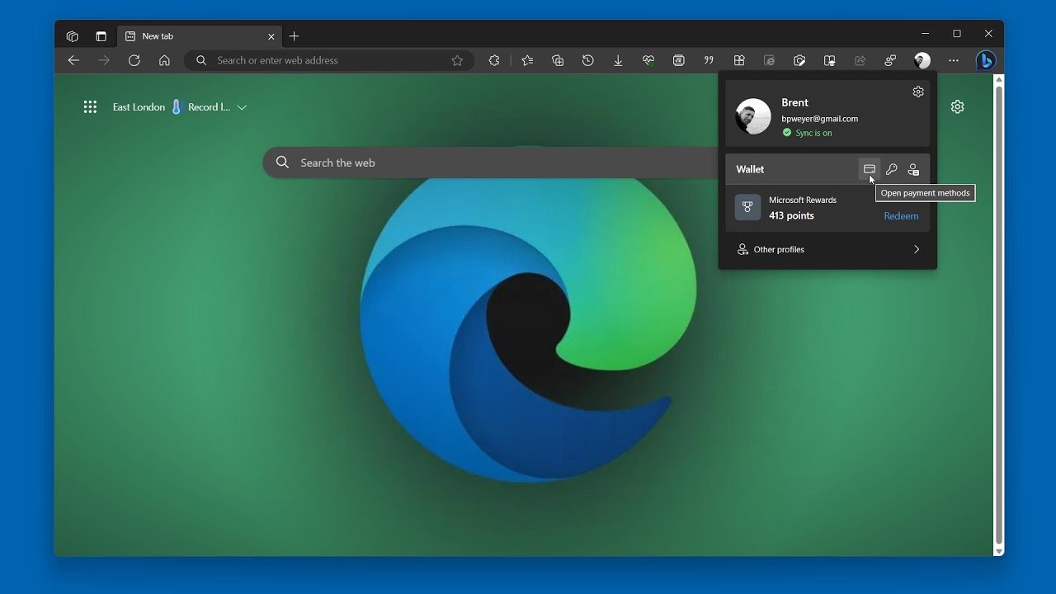This screenshot has width=1056, height=594.
Task: Open Browser essentials heart icon
Action: pyautogui.click(x=648, y=60)
